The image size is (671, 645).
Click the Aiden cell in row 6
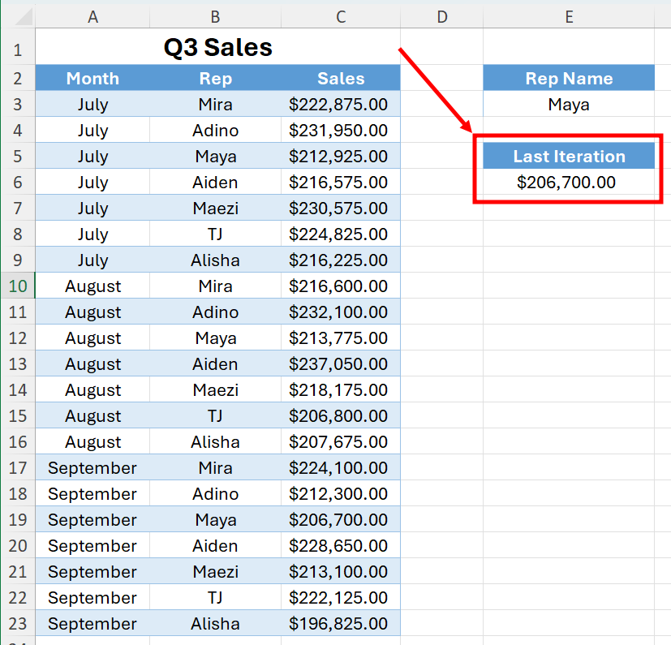tap(215, 183)
